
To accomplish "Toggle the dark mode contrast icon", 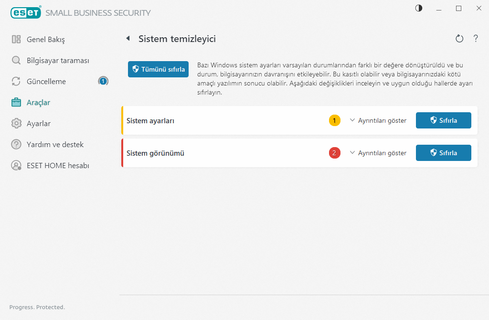I will 418,8.
